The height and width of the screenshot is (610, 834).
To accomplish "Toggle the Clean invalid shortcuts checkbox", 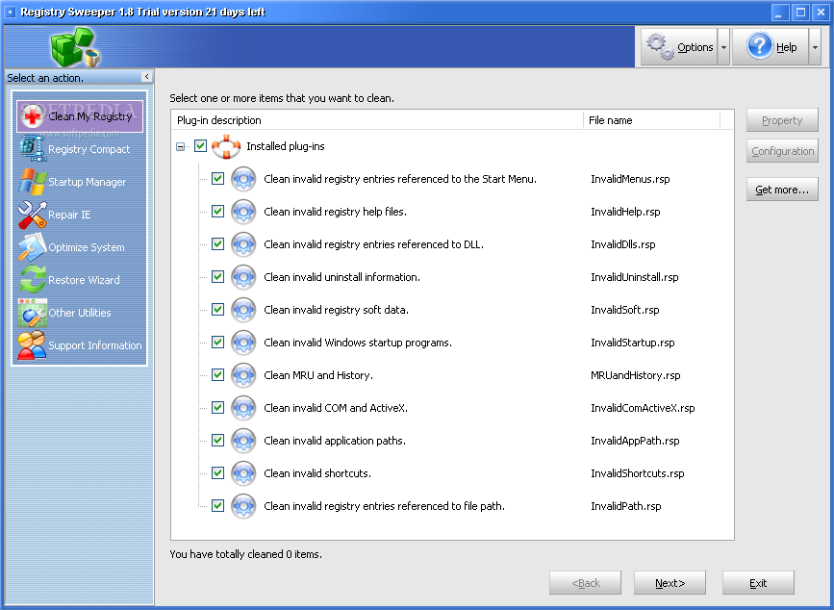I will click(217, 472).
